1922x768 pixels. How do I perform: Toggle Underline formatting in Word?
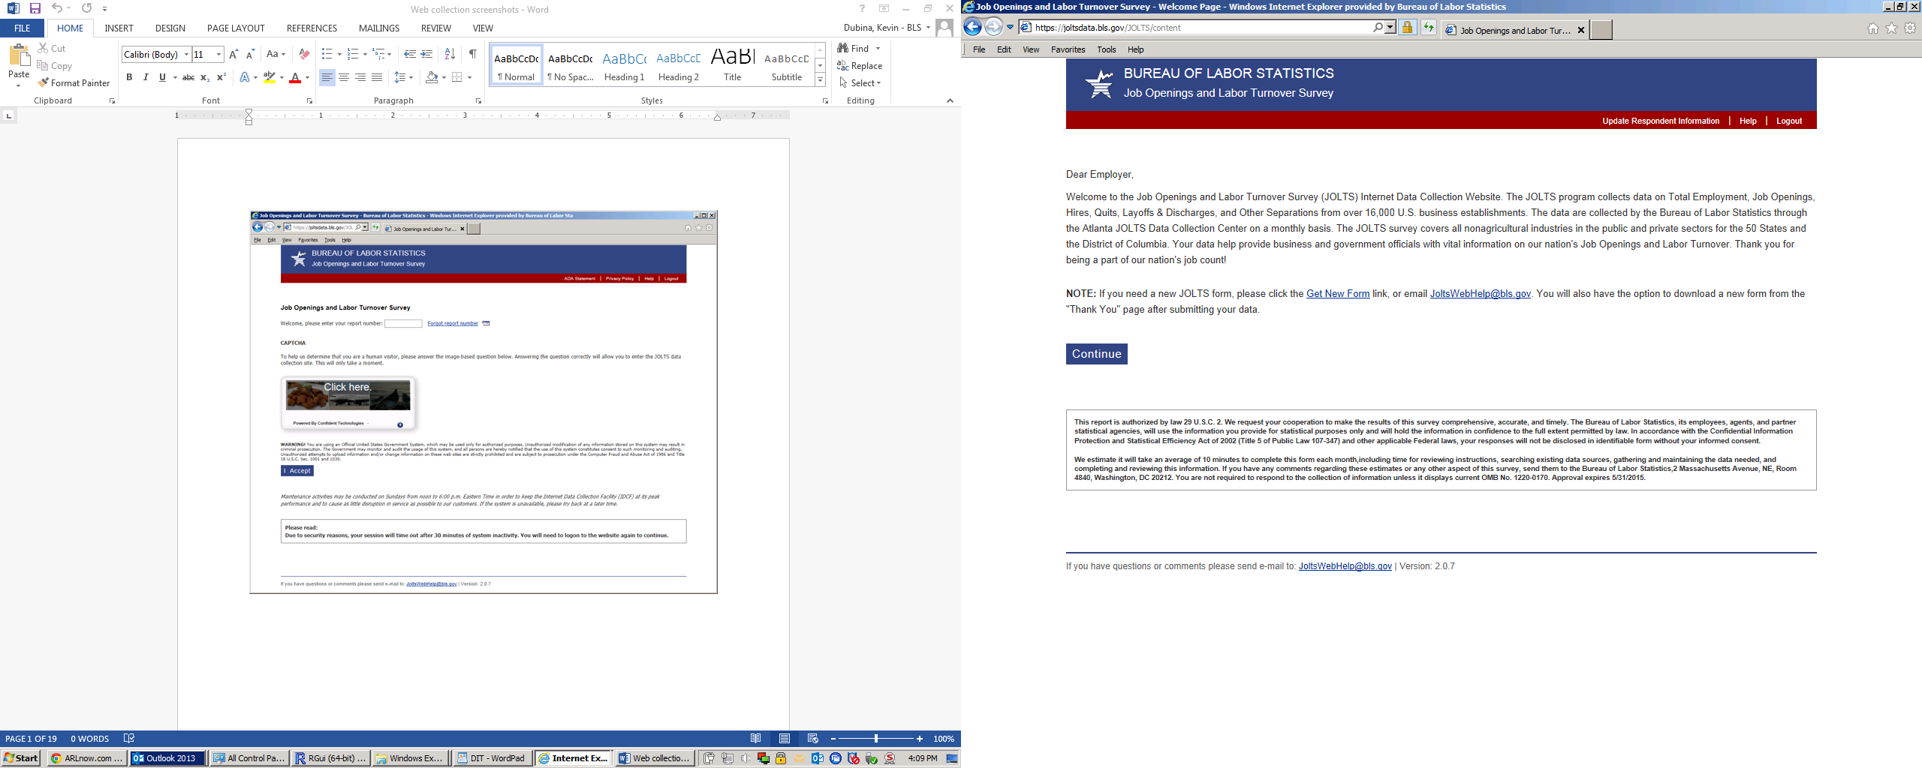coord(162,77)
